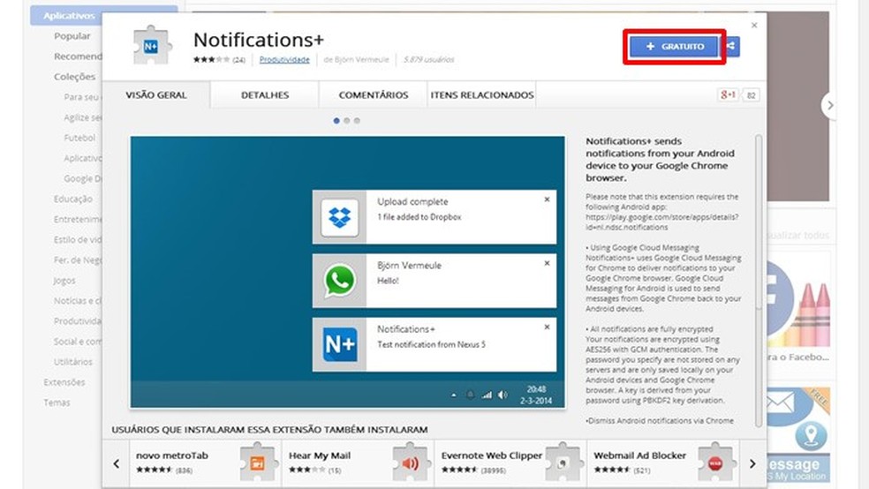Click the 82 count beside the +1 button

coord(751,95)
